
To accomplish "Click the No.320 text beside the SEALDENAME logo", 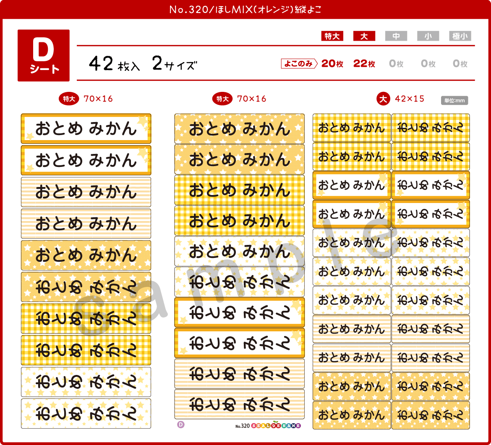I will point(243,426).
